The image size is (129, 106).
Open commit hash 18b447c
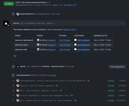click(x=122, y=96)
